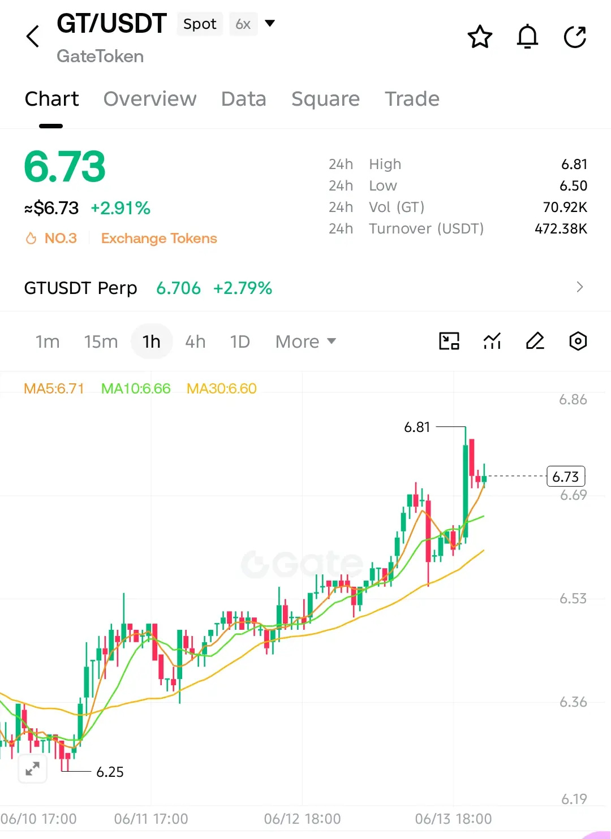The image size is (611, 839).
Task: Open price alert bell icon
Action: (x=527, y=37)
